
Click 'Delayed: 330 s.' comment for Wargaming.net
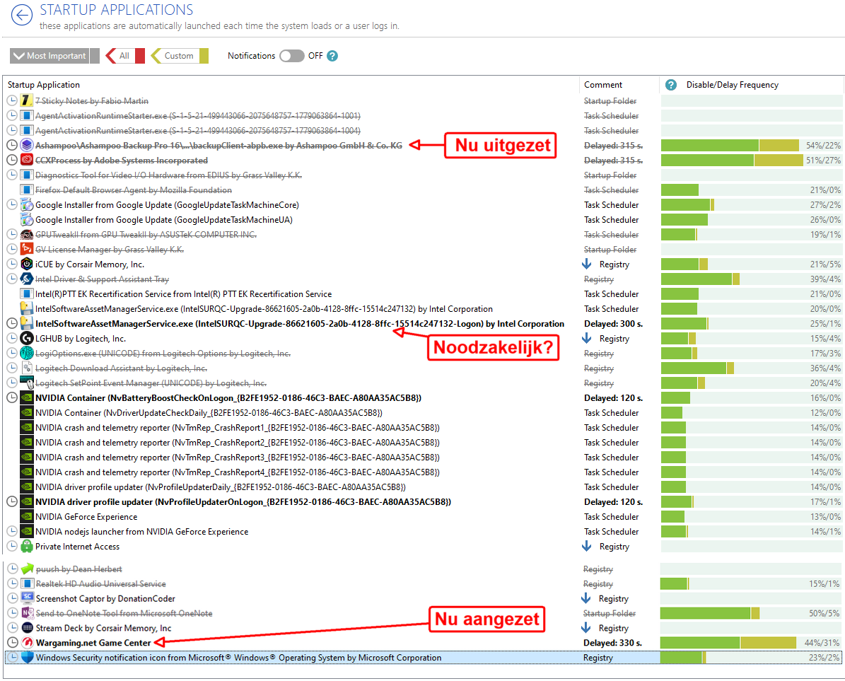click(612, 643)
